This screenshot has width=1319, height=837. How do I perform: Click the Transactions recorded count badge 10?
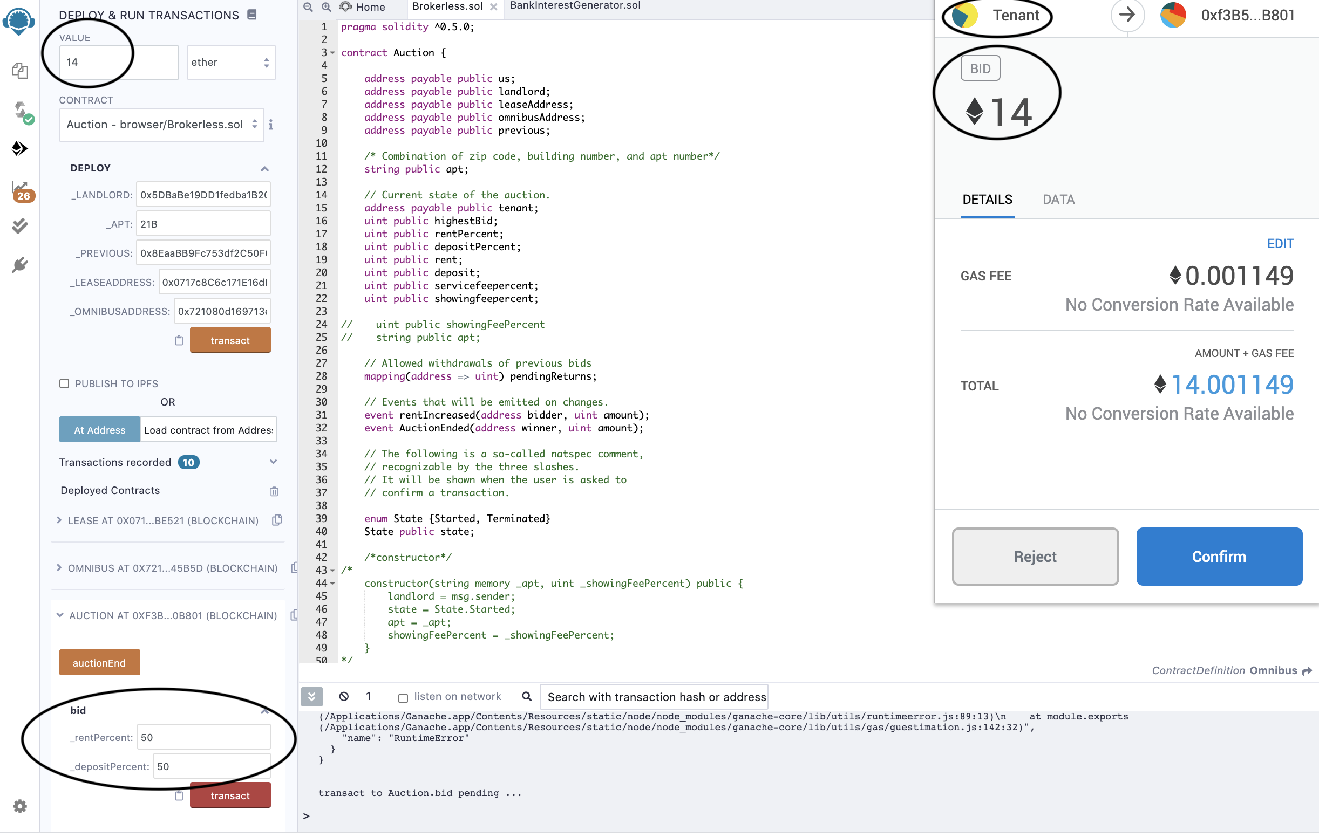[x=188, y=462]
